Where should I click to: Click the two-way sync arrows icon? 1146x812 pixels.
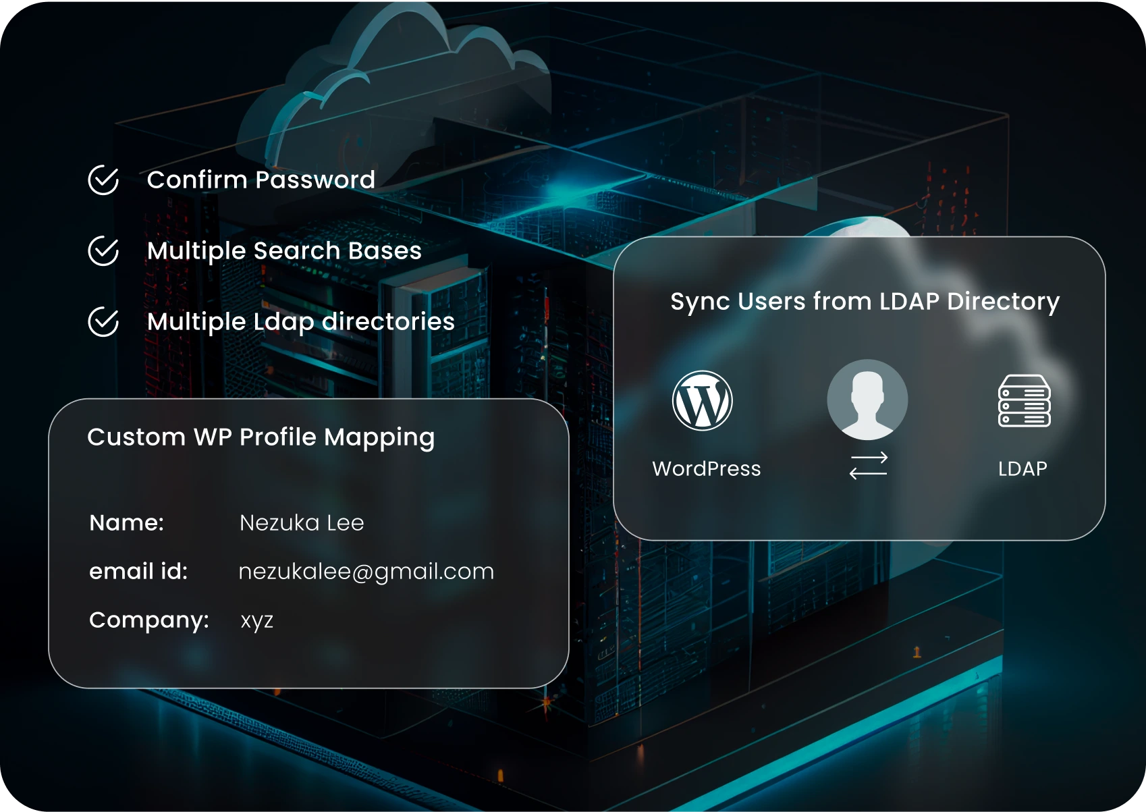pos(869,466)
